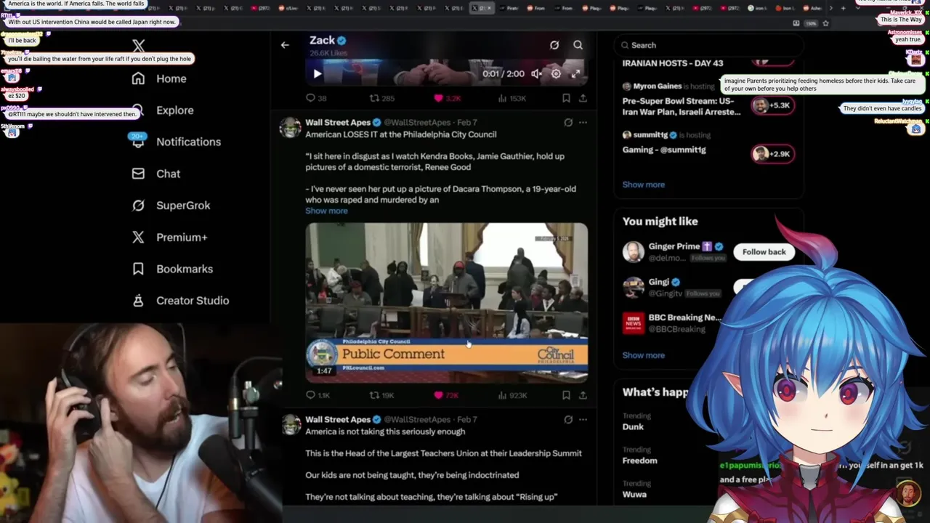Viewport: 930px width, 523px height.
Task: Click the SuperGrok icon
Action: click(x=138, y=206)
